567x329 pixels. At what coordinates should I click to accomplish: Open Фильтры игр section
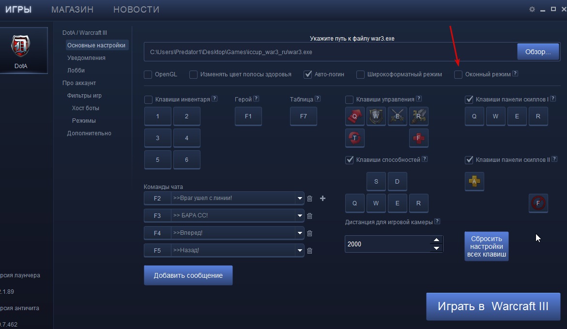(84, 96)
